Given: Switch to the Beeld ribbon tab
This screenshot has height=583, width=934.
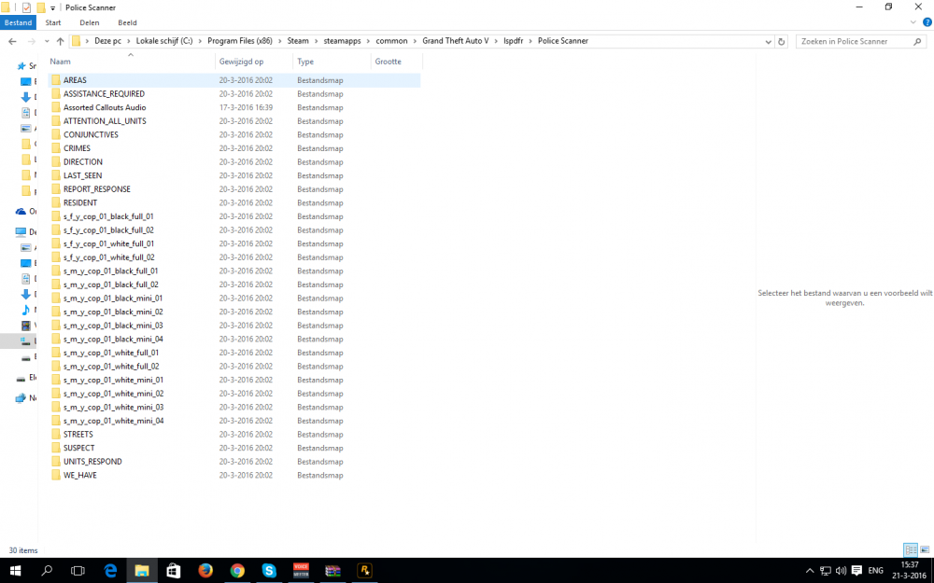Looking at the screenshot, I should coord(127,22).
